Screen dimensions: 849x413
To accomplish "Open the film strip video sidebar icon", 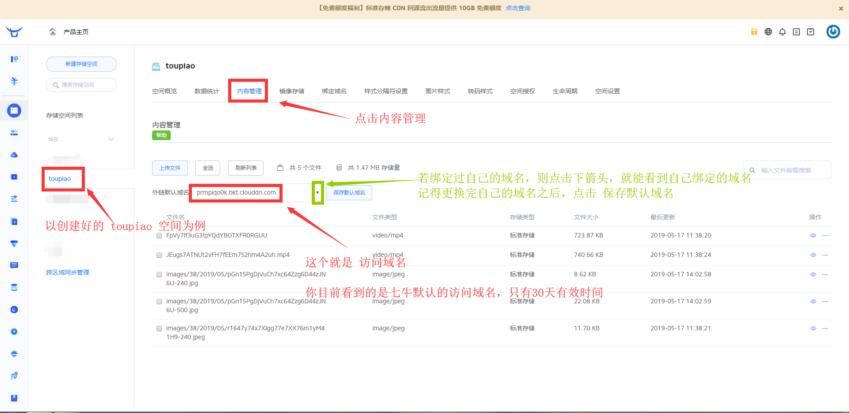I will coord(14,177).
